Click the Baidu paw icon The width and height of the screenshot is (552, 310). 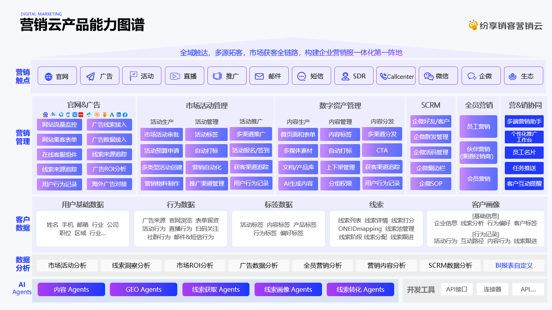(x=46, y=115)
